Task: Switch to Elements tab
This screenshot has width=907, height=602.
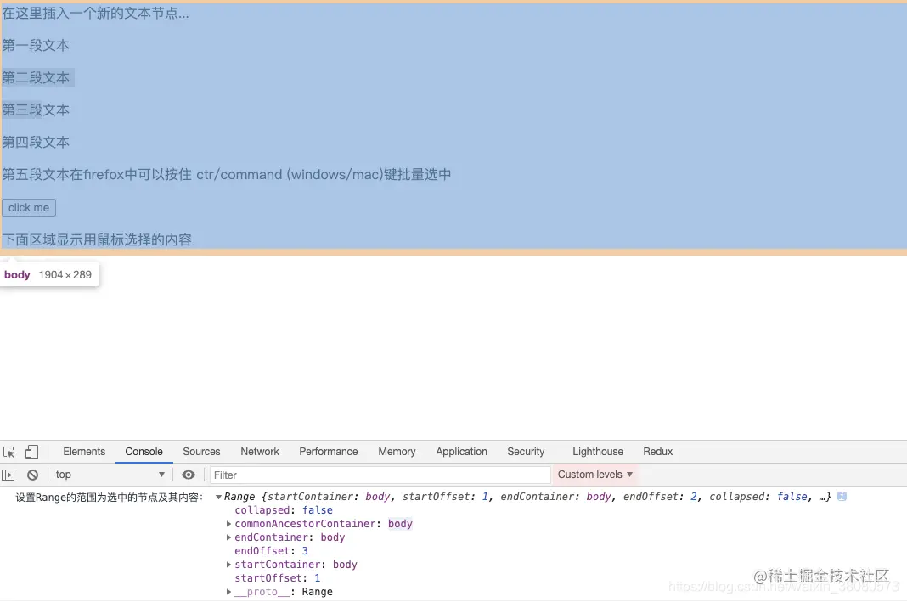Action: pos(84,452)
